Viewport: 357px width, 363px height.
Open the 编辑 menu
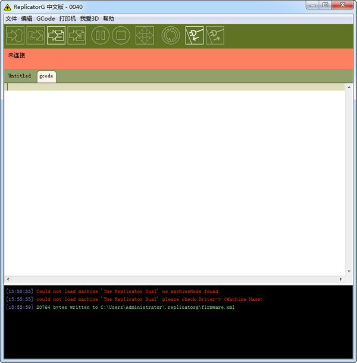tap(27, 18)
